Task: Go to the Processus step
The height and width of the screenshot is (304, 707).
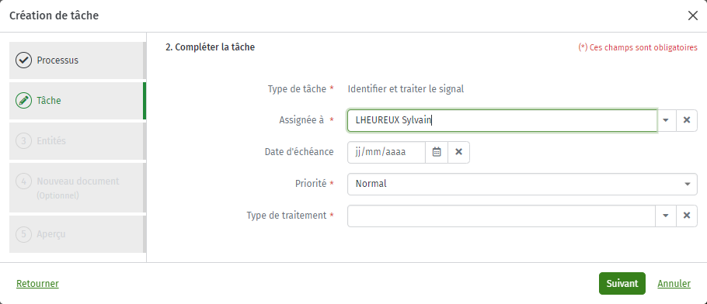Action: (77, 60)
